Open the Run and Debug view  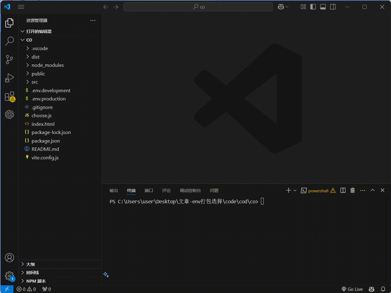[9, 78]
